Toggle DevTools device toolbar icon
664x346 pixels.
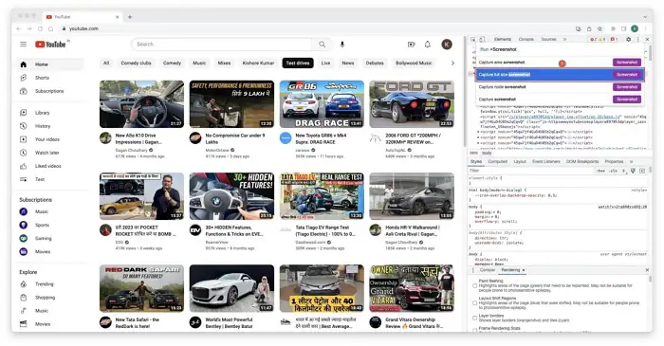482,39
